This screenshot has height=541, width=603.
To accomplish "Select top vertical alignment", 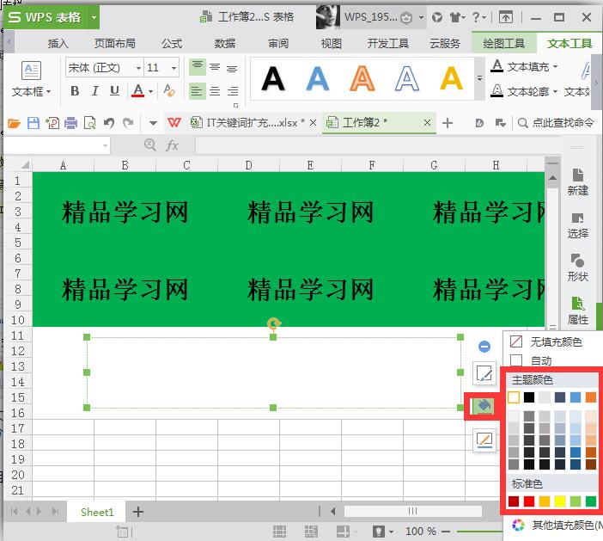I will click(198, 67).
